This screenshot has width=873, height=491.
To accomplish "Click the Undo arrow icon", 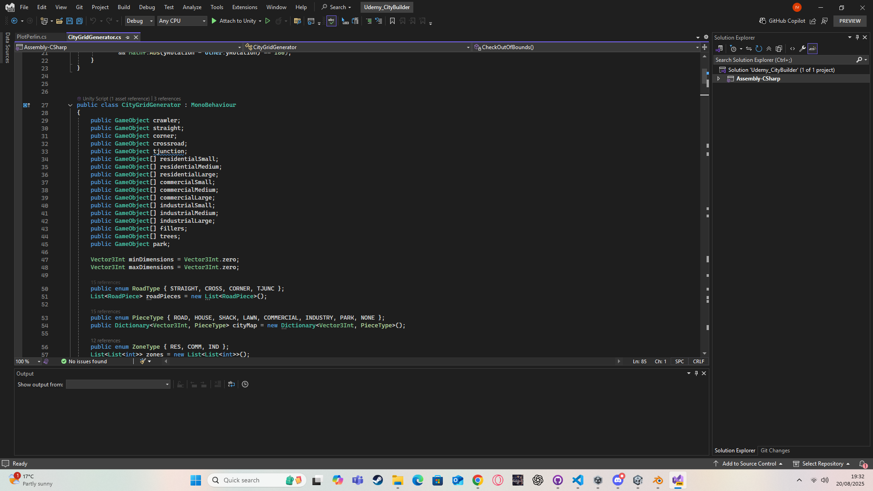I will 93,21.
